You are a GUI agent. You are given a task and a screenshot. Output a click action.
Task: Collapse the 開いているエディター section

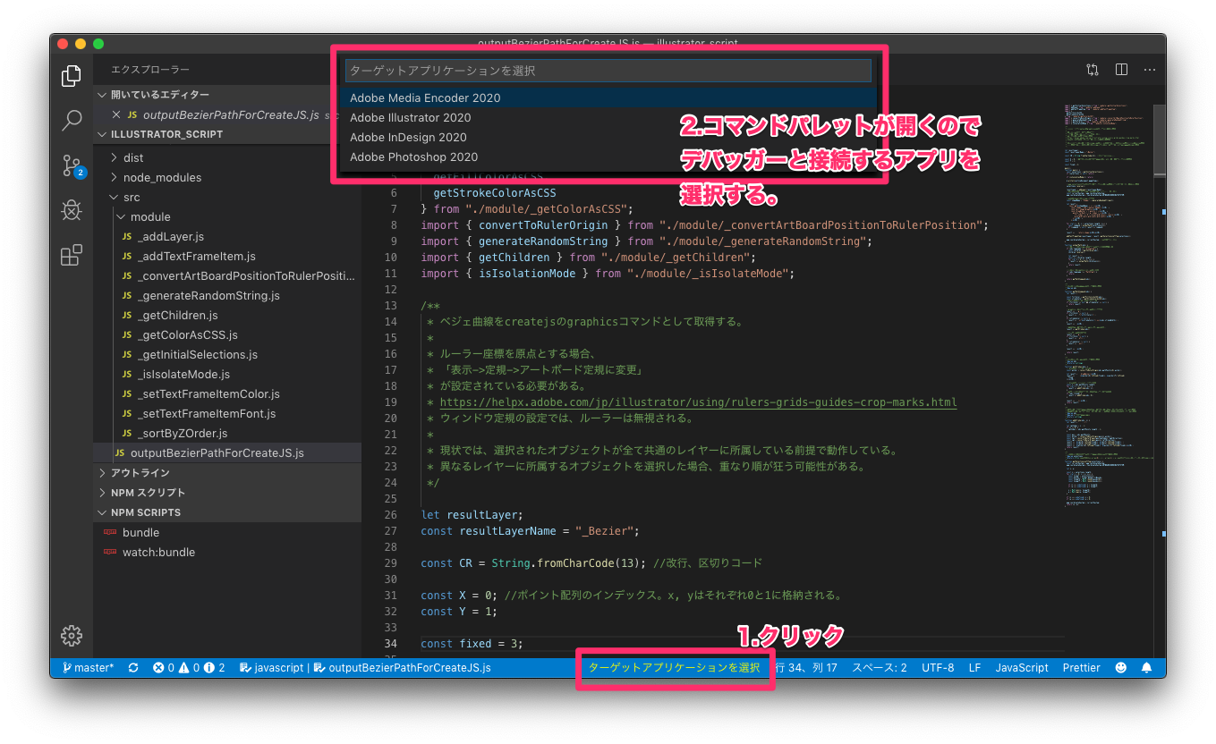click(x=228, y=95)
